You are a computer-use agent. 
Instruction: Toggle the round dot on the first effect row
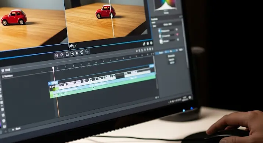(176, 29)
